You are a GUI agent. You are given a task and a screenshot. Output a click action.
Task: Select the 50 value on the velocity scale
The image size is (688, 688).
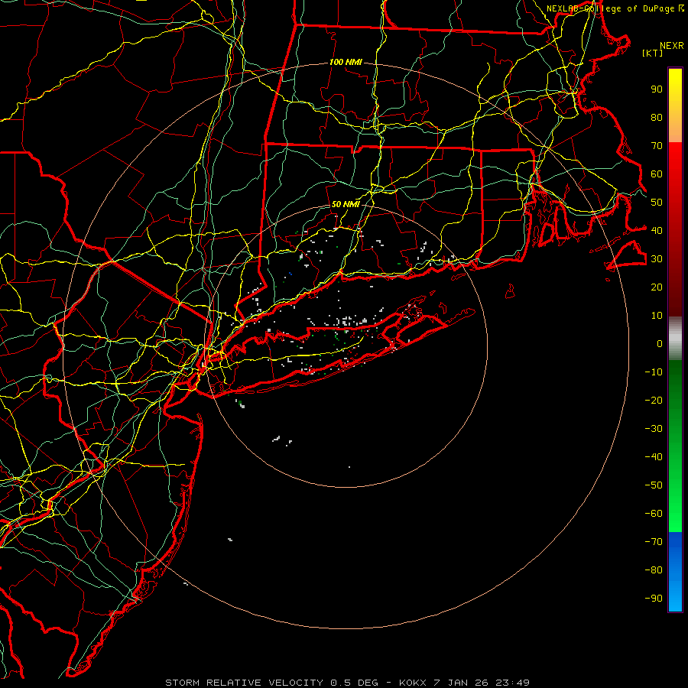[x=657, y=203]
